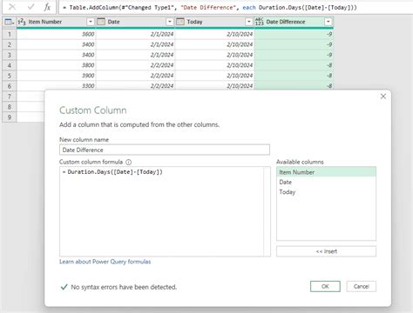
Task: Select Item Number in Available columns list
Action: click(x=326, y=172)
